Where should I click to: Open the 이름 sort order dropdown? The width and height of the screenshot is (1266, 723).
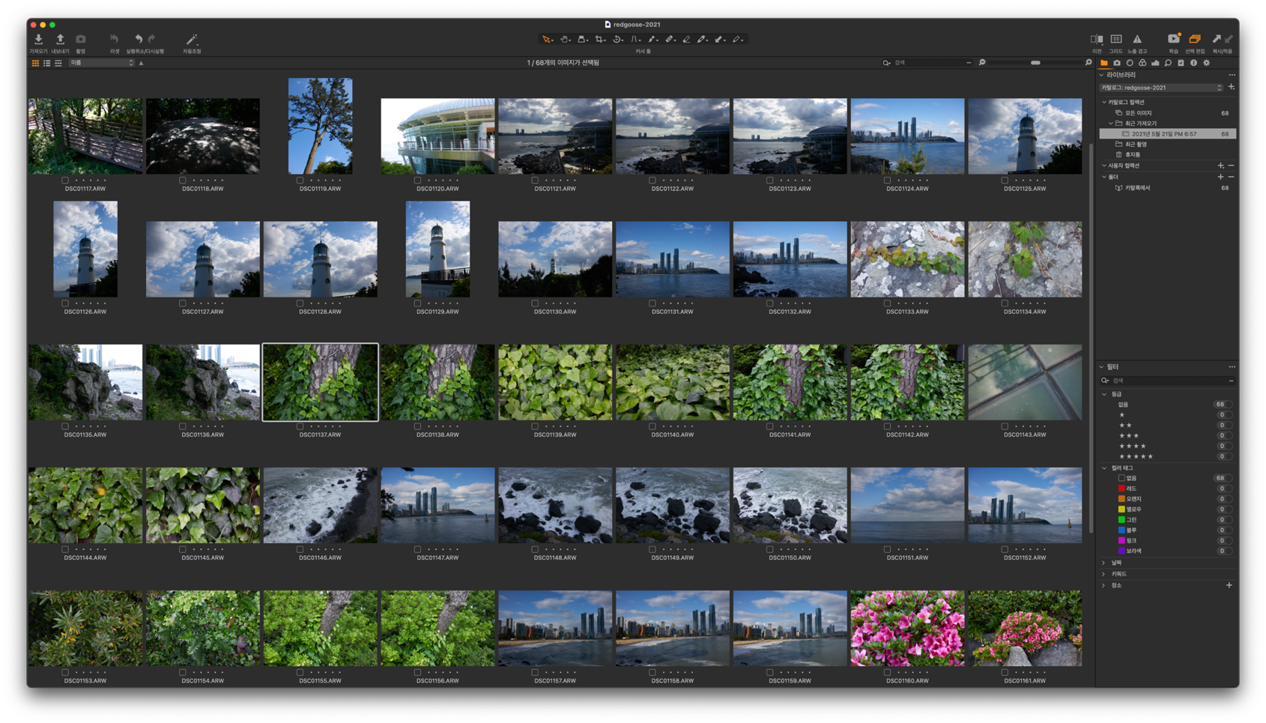pos(102,63)
